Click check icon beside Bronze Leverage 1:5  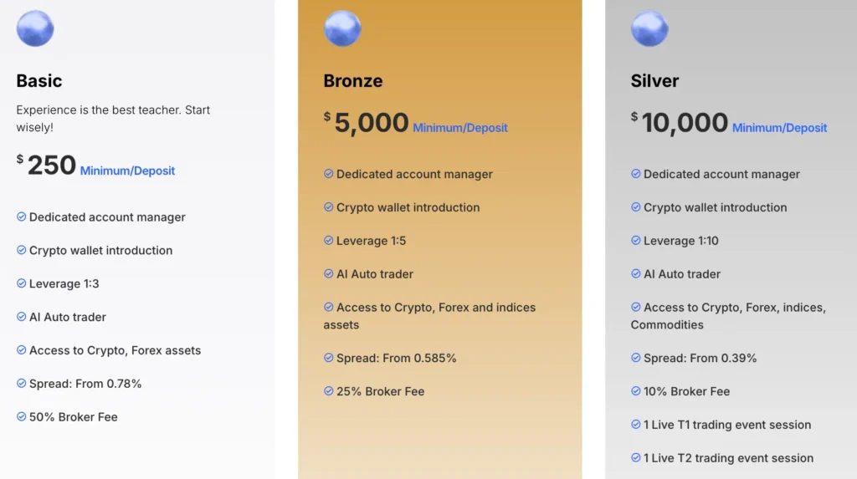click(329, 241)
